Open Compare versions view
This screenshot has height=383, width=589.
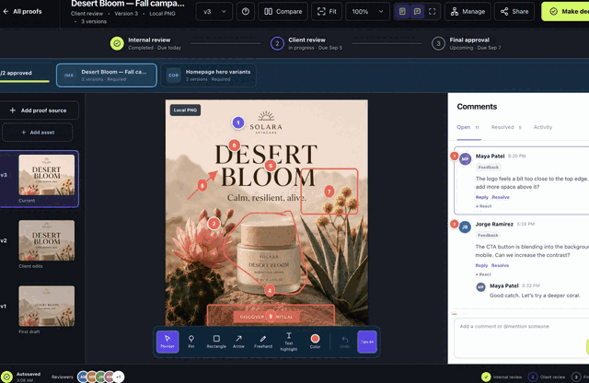click(x=283, y=12)
